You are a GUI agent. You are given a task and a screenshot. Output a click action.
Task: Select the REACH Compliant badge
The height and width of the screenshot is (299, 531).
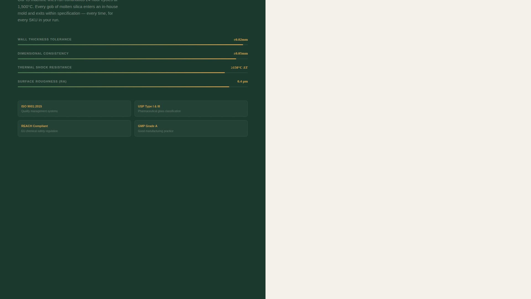74,128
